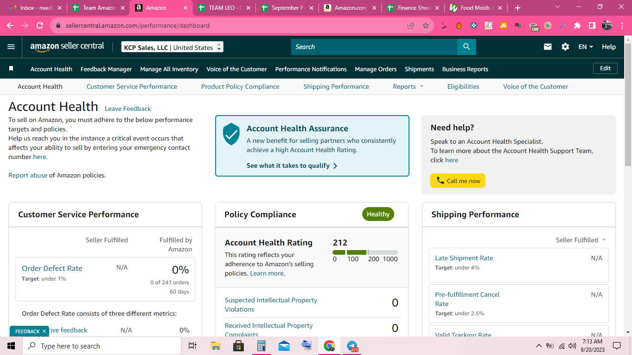Switch to the Food Molds browser tab
Screen dimensions: 632x355
[x=476, y=8]
